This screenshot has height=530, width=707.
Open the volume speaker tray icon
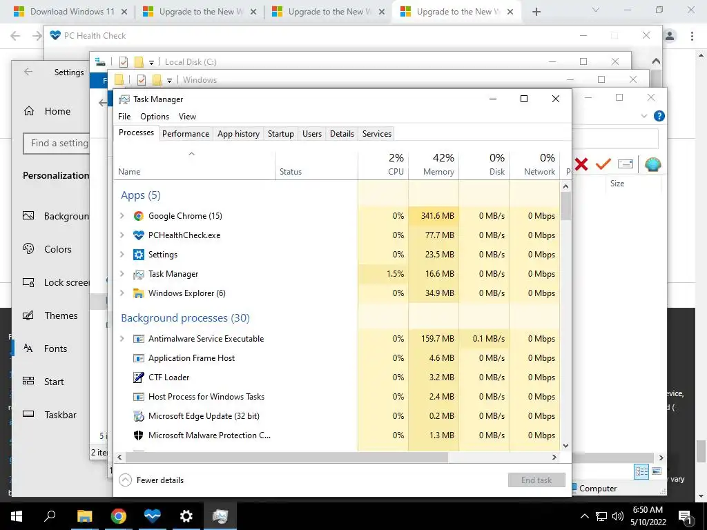coord(618,516)
